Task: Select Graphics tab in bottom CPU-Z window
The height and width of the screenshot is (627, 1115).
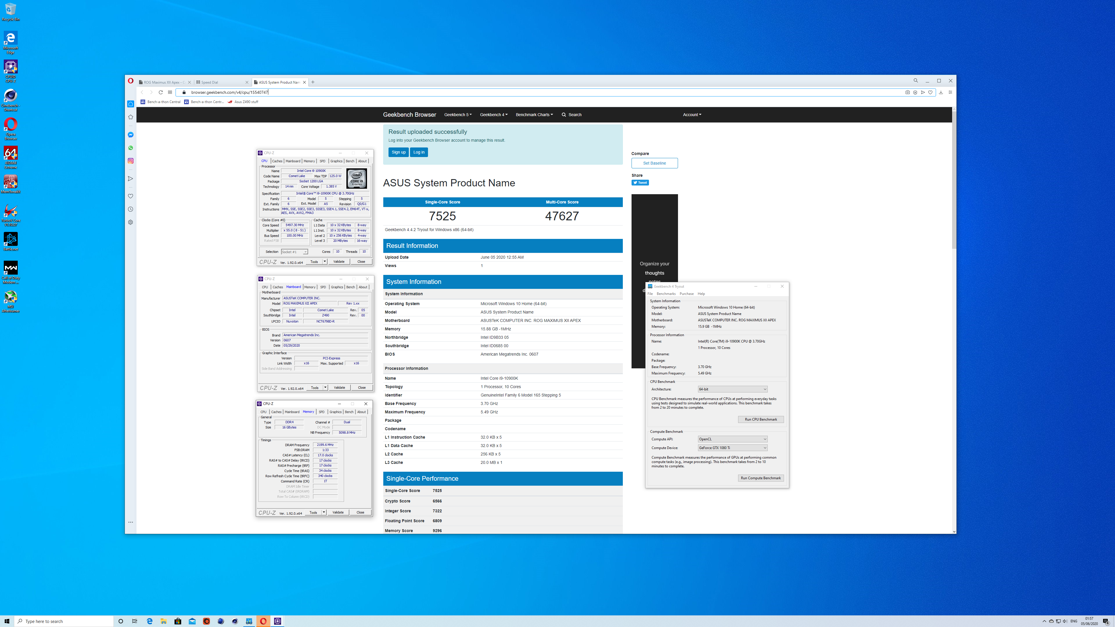Action: pyautogui.click(x=335, y=412)
